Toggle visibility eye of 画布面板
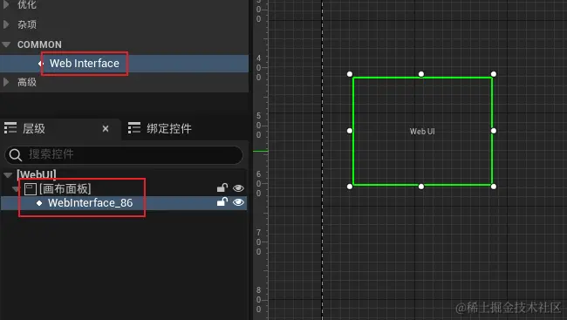 (238, 188)
